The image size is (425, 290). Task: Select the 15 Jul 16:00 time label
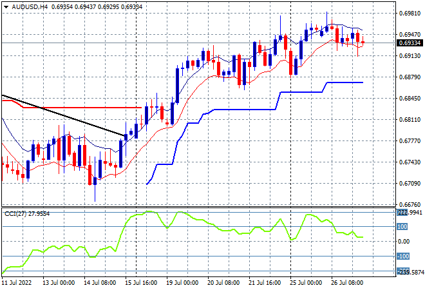(x=141, y=283)
